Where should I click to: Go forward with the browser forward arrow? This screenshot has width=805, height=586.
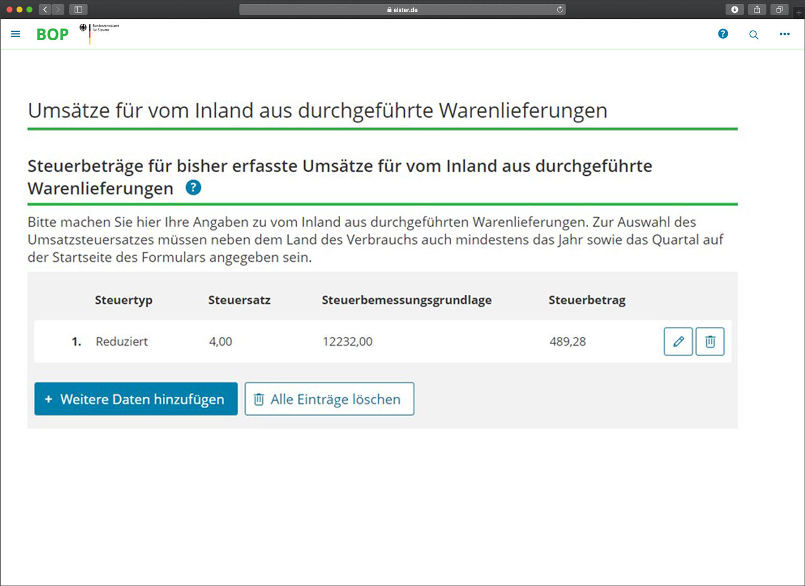tap(58, 9)
